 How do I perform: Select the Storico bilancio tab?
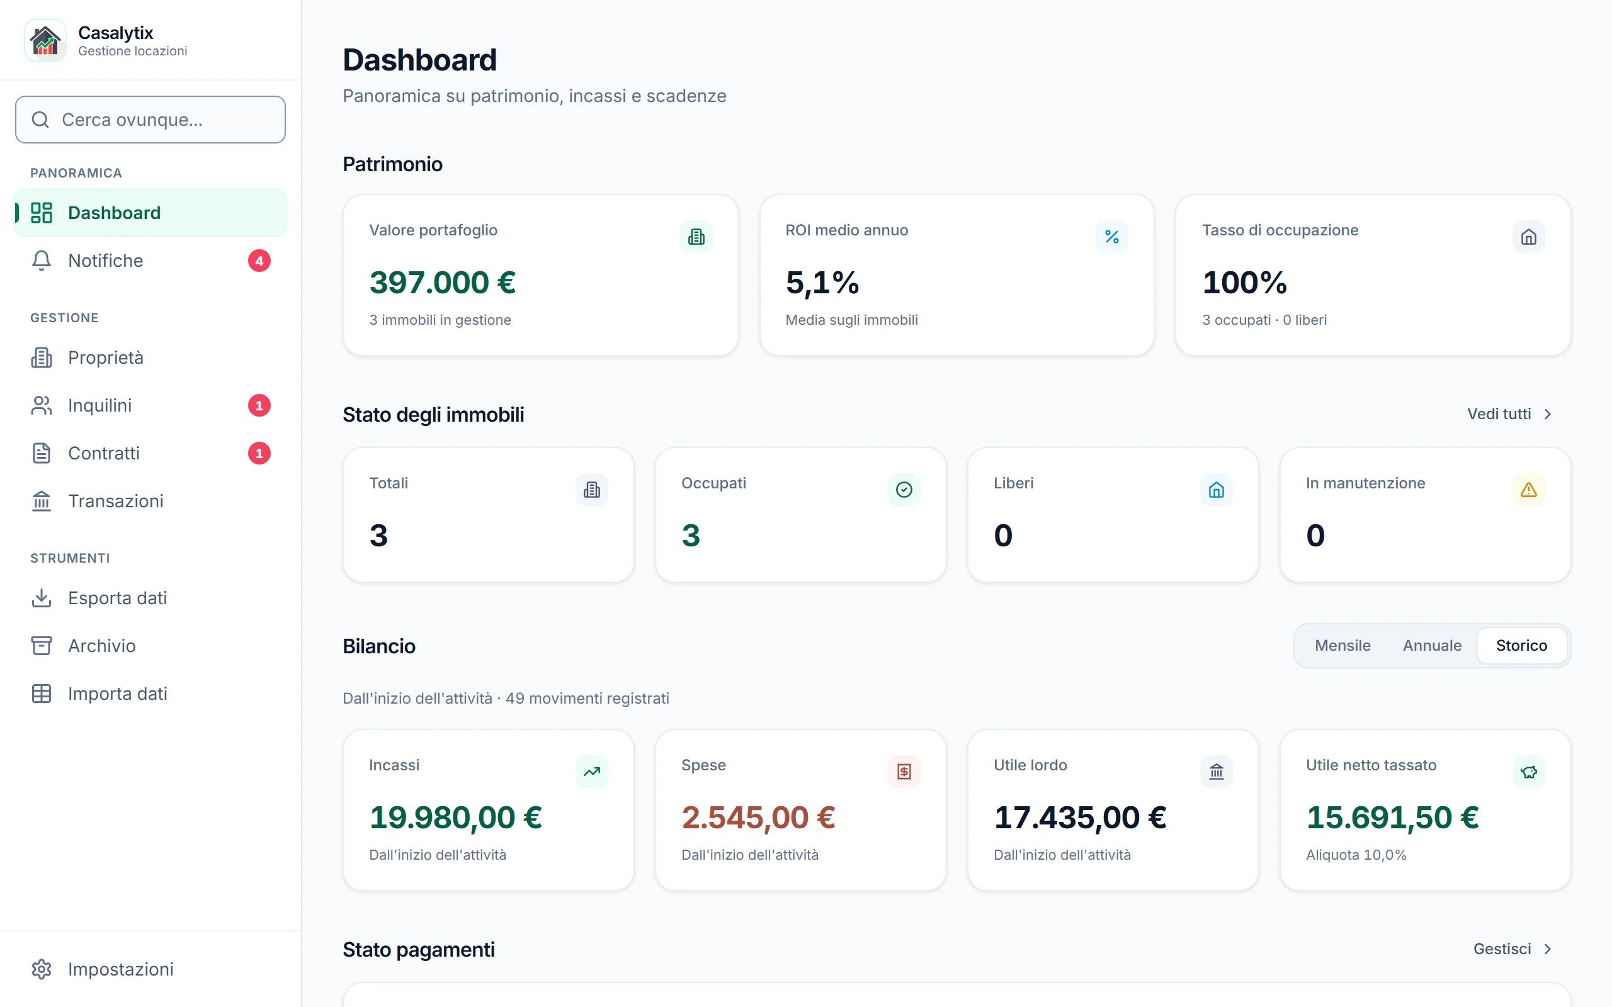(1521, 645)
